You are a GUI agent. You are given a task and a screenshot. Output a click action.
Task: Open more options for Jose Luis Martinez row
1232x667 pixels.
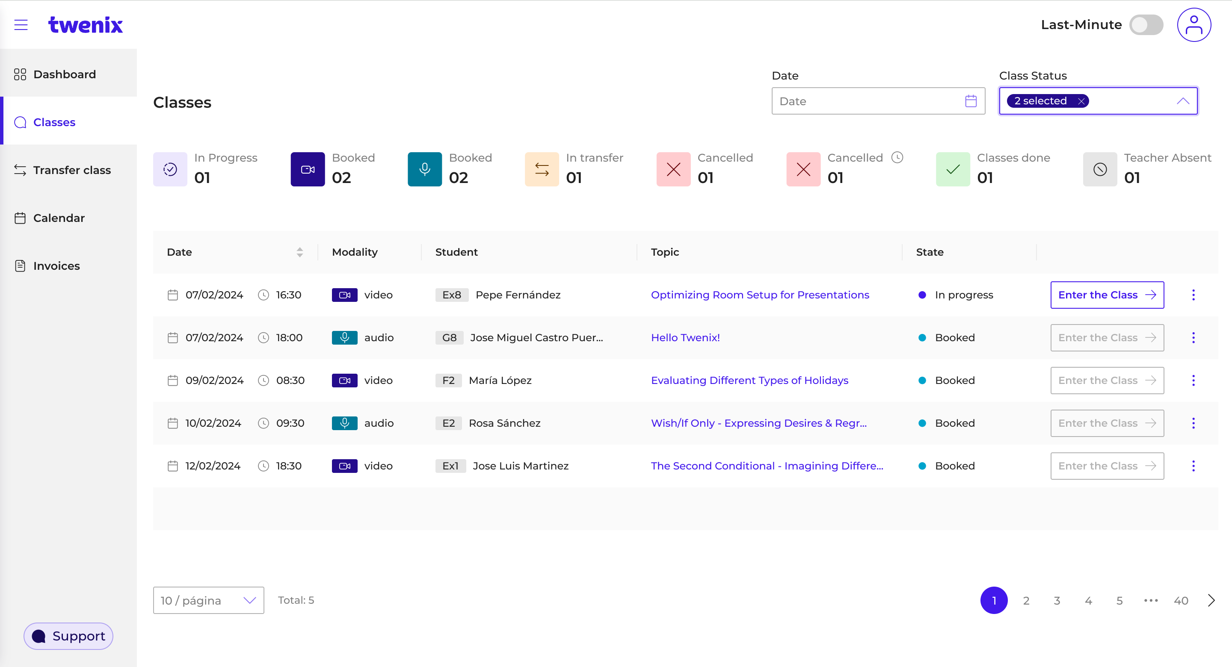click(x=1193, y=466)
